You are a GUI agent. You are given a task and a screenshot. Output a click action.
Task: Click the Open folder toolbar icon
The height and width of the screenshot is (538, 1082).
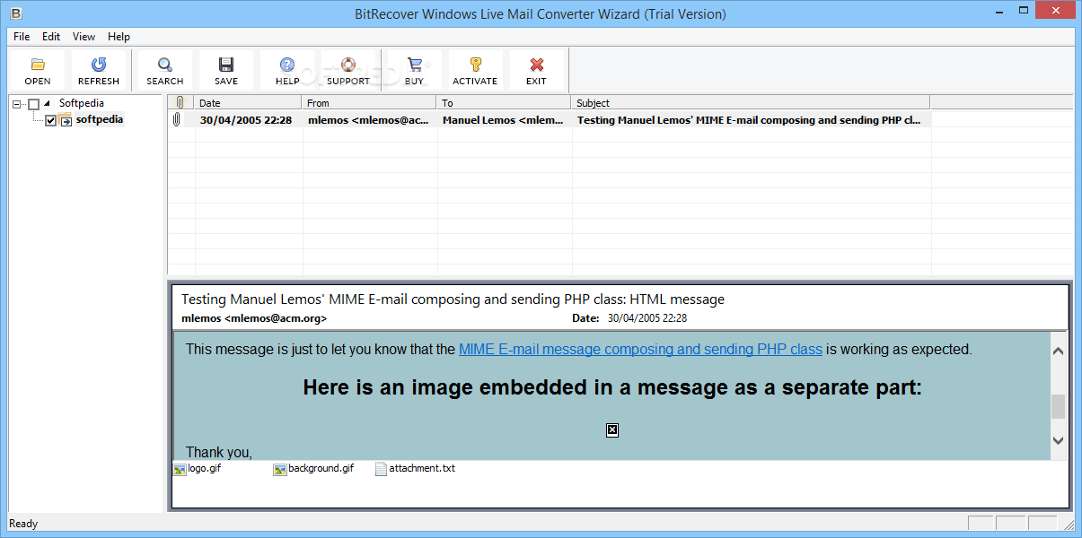[x=38, y=65]
